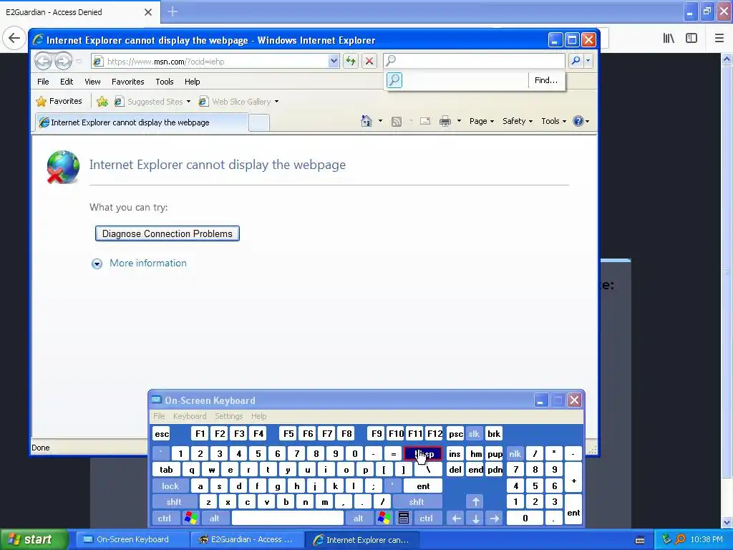Open the Edit menu in Internet Explorer
Screen dimensions: 733x550
click(67, 82)
